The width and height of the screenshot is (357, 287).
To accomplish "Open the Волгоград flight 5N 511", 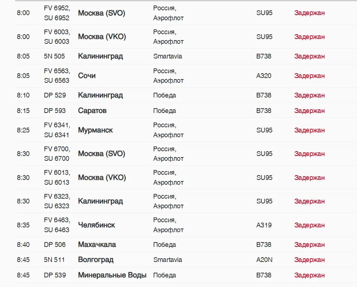I will pyautogui.click(x=96, y=260).
